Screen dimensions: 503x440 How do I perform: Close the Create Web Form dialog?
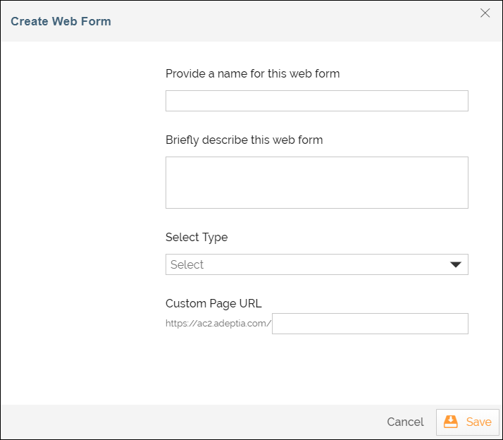[485, 13]
